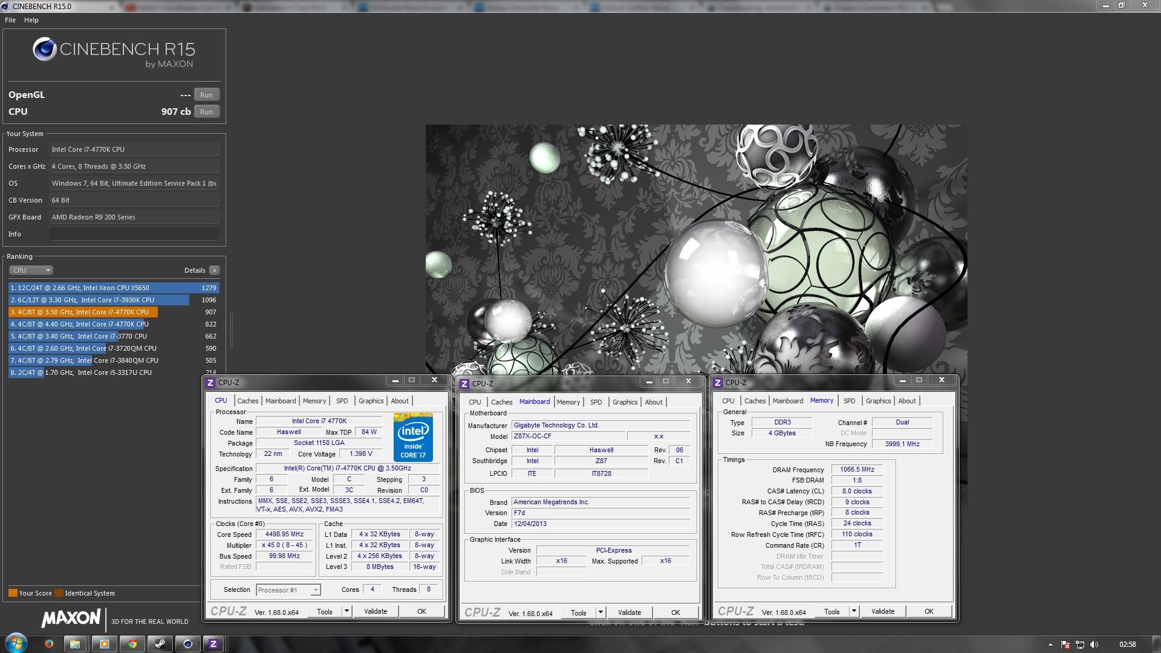Click the purple CPU-Z taskbar icon
The height and width of the screenshot is (653, 1161).
point(213,644)
